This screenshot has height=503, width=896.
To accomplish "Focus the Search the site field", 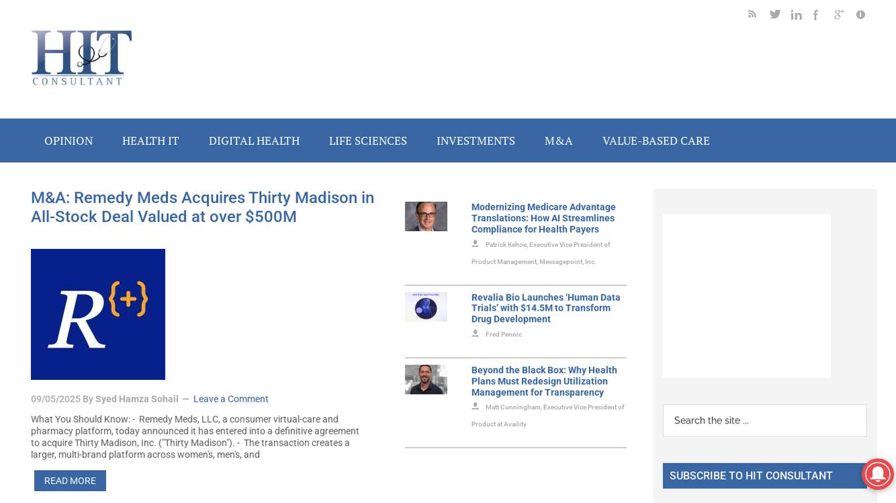I will click(x=765, y=421).
